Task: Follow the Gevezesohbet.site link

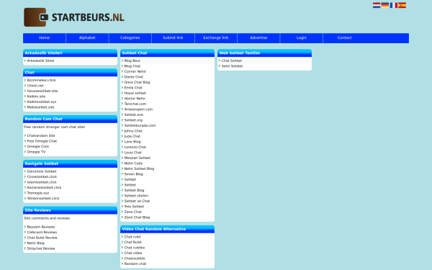Action: 42,91
